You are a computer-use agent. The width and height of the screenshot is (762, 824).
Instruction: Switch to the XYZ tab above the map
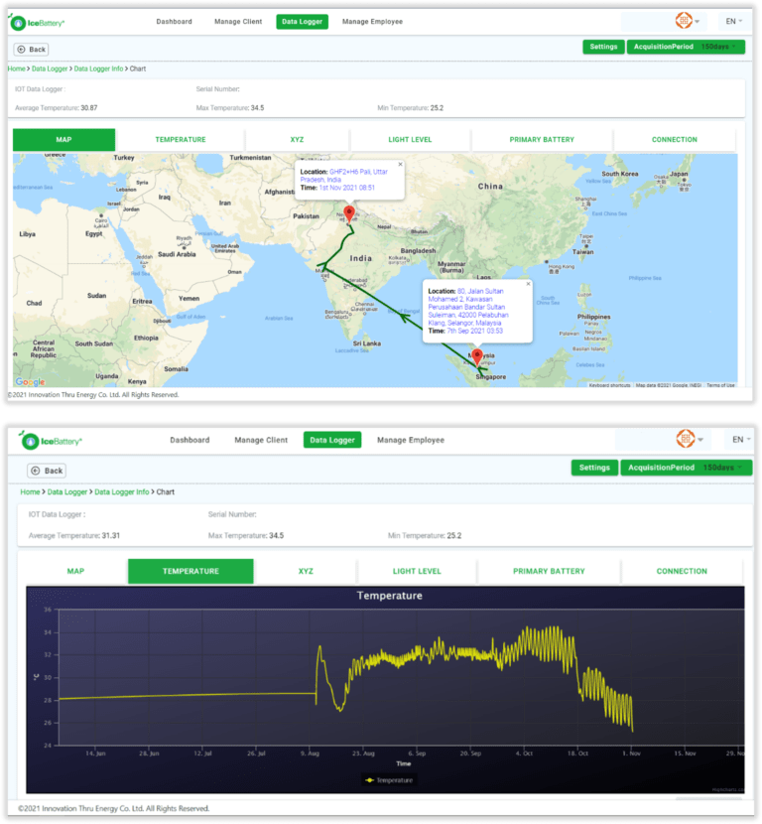[x=297, y=140]
